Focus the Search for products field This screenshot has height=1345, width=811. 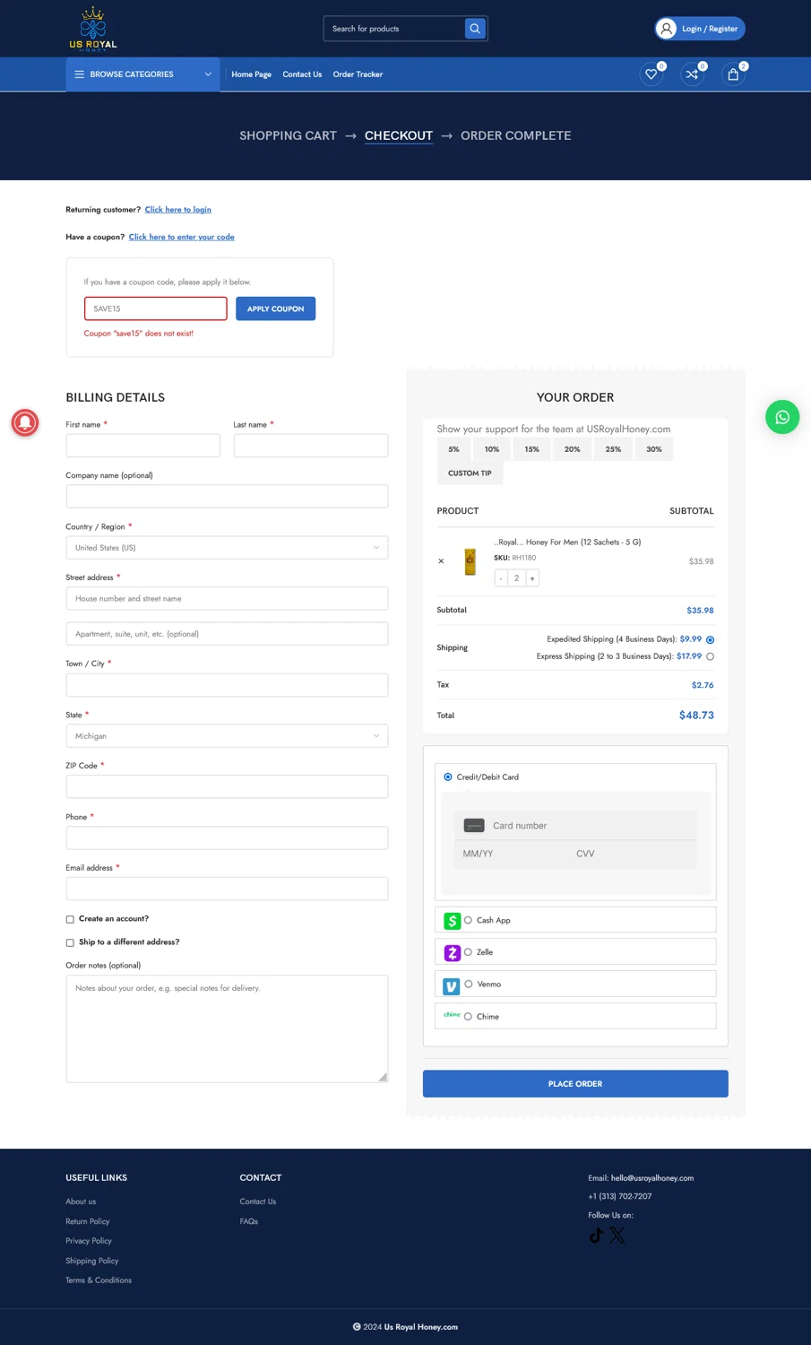click(x=394, y=29)
